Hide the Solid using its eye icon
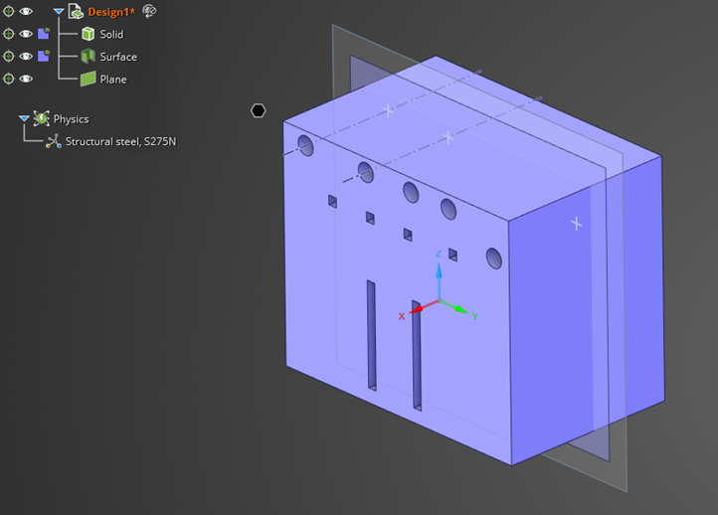Viewport: 718px width, 515px height. point(26,34)
